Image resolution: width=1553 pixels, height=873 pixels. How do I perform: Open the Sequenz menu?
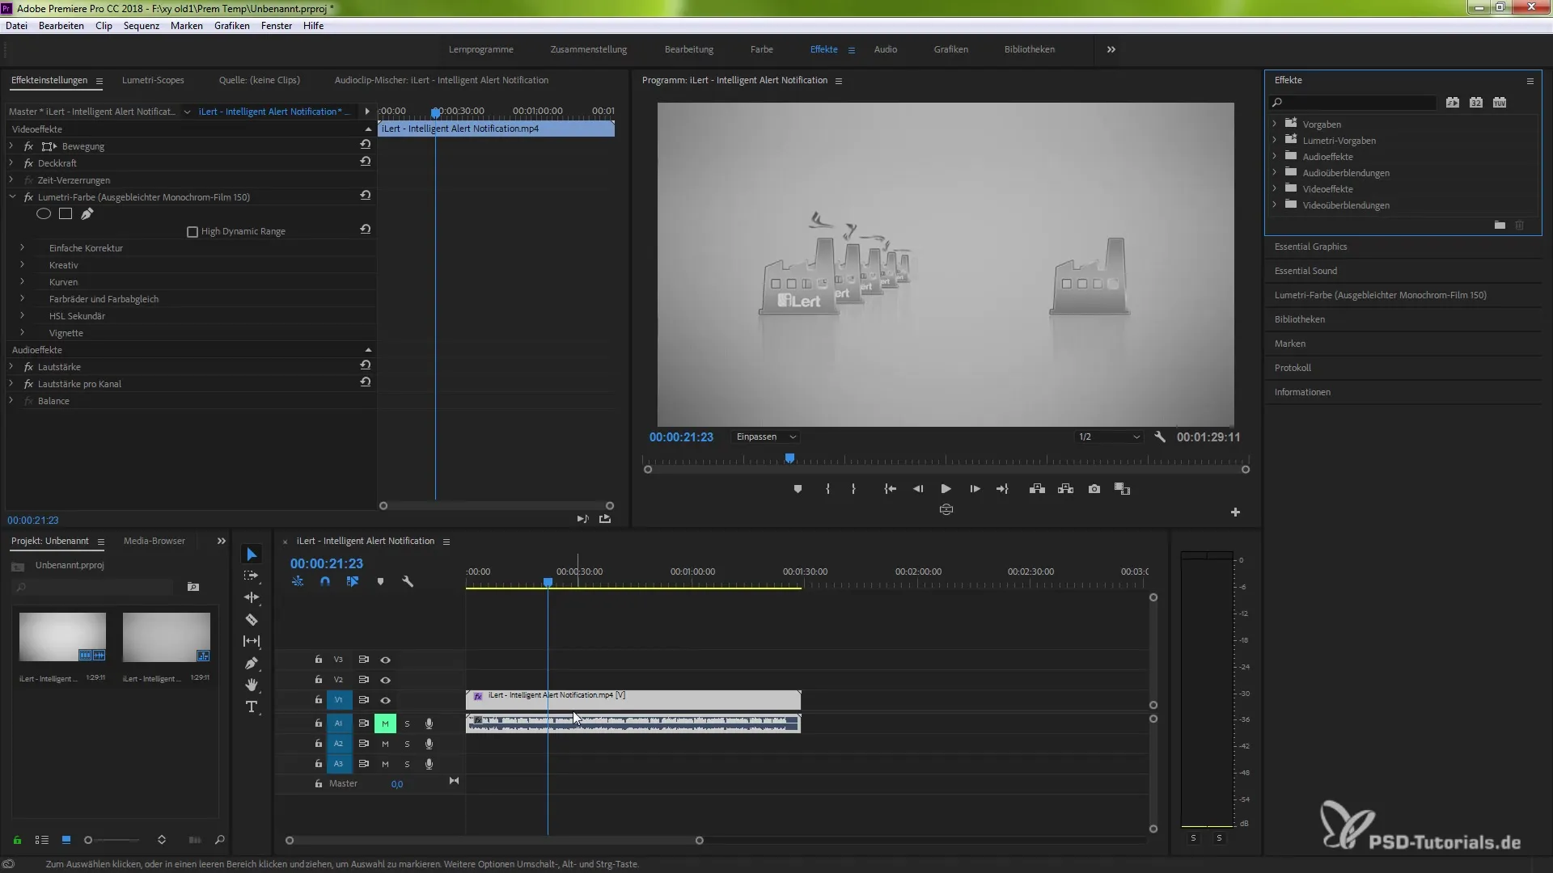point(142,26)
